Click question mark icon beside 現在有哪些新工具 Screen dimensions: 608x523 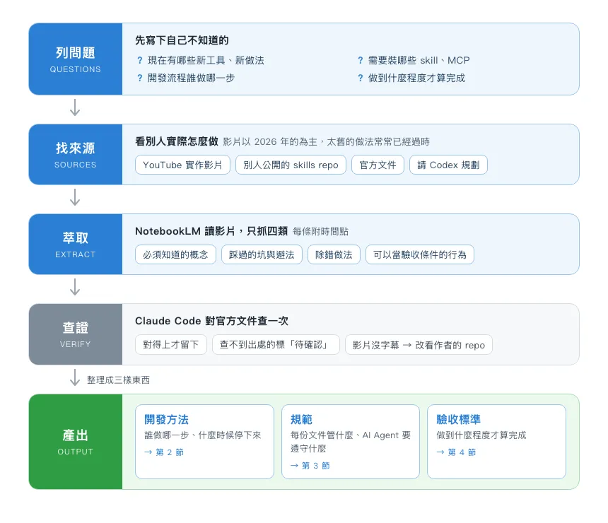(140, 61)
